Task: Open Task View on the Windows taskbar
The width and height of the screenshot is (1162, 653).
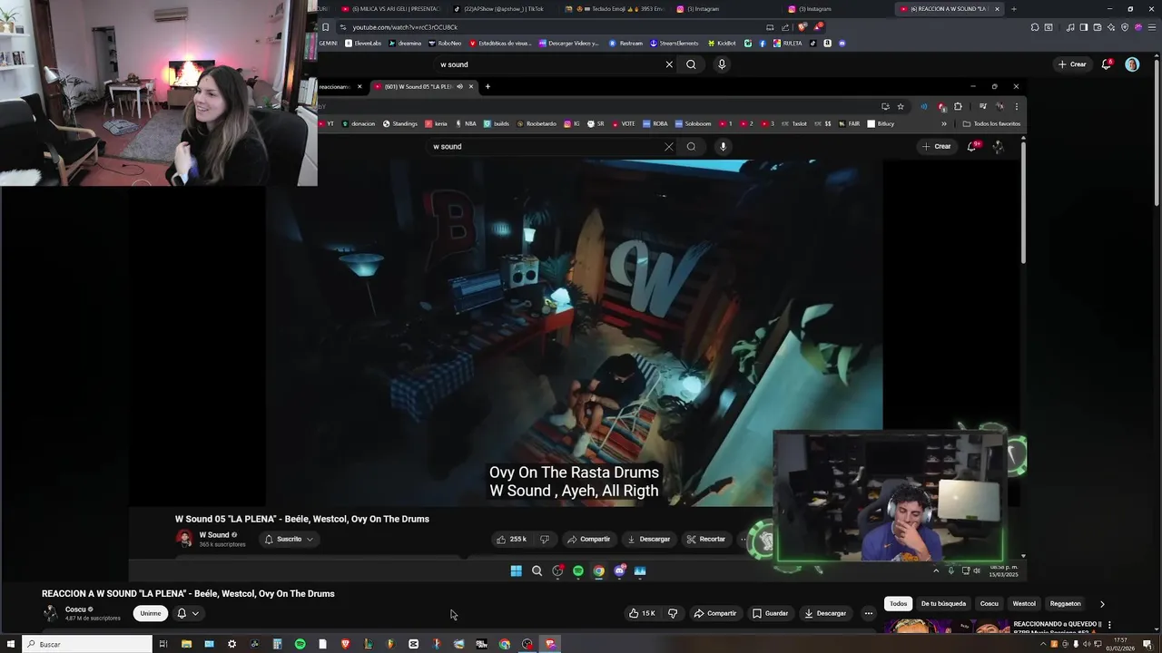Action: (163, 644)
